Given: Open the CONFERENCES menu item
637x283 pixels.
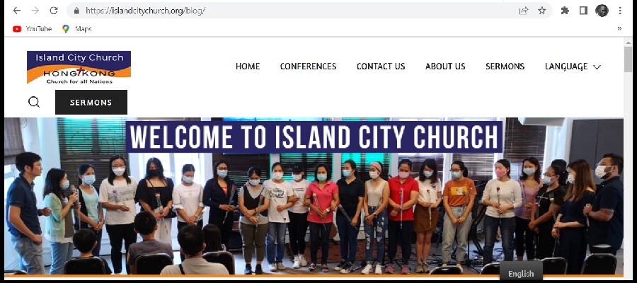Looking at the screenshot, I should click(x=308, y=67).
